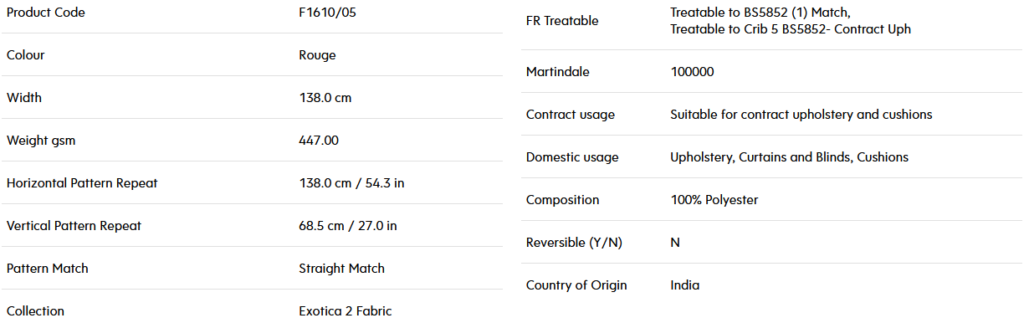The height and width of the screenshot is (323, 1029).
Task: Select the Contract usage description text
Action: coord(801,115)
